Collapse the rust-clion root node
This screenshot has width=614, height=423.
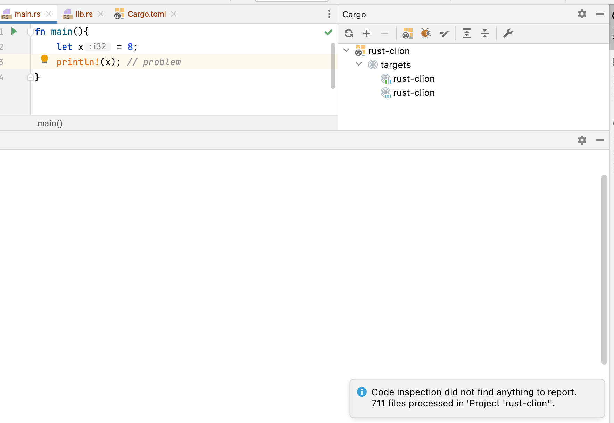[346, 50]
